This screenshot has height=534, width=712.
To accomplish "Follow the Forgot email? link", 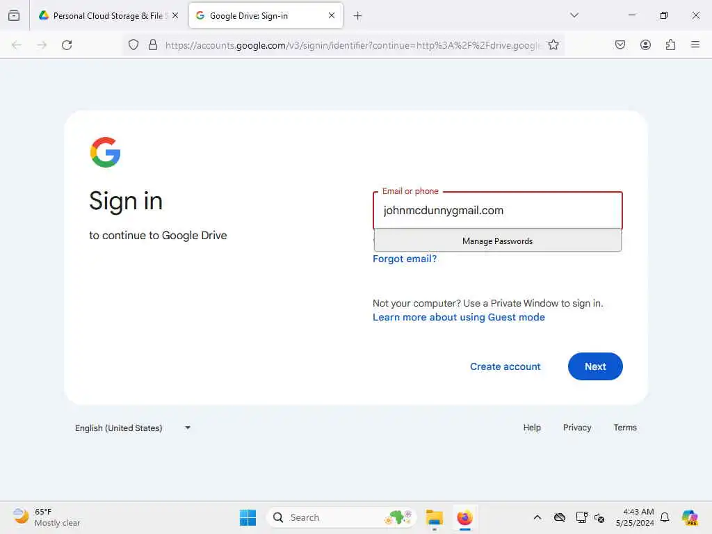I will [405, 259].
